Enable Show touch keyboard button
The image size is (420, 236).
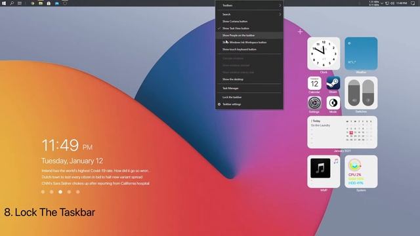click(249, 49)
